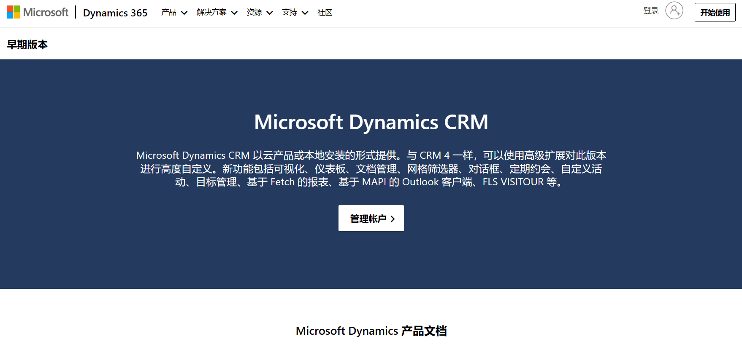Viewport: 742px width, 347px height.
Task: Go to the 社区 page
Action: [325, 13]
